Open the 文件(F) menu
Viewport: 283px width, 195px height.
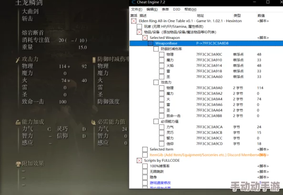pos(137,9)
